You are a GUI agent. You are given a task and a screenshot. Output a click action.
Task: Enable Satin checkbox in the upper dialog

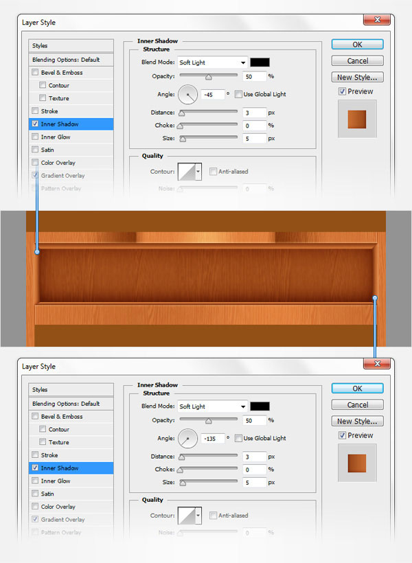tap(35, 150)
